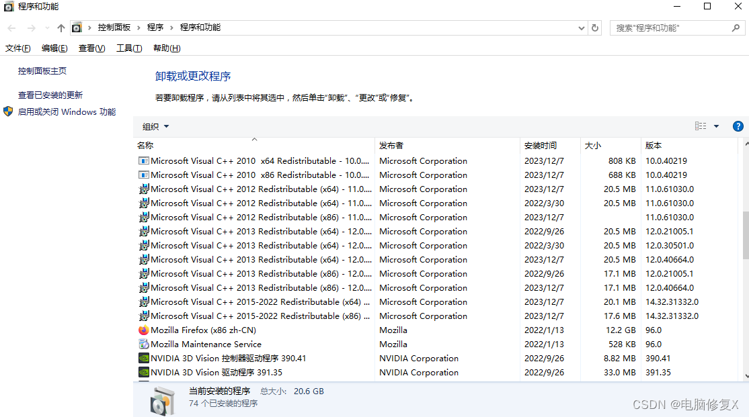Click the 12.2 GB size cell
Viewport: 749px width, 417px height.
(621, 330)
